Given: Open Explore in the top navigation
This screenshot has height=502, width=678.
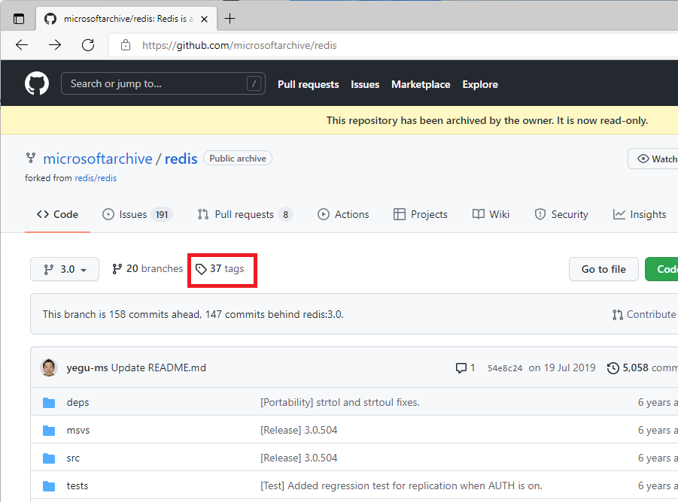Looking at the screenshot, I should [x=480, y=85].
